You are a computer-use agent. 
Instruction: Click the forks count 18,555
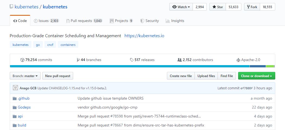(267, 7)
